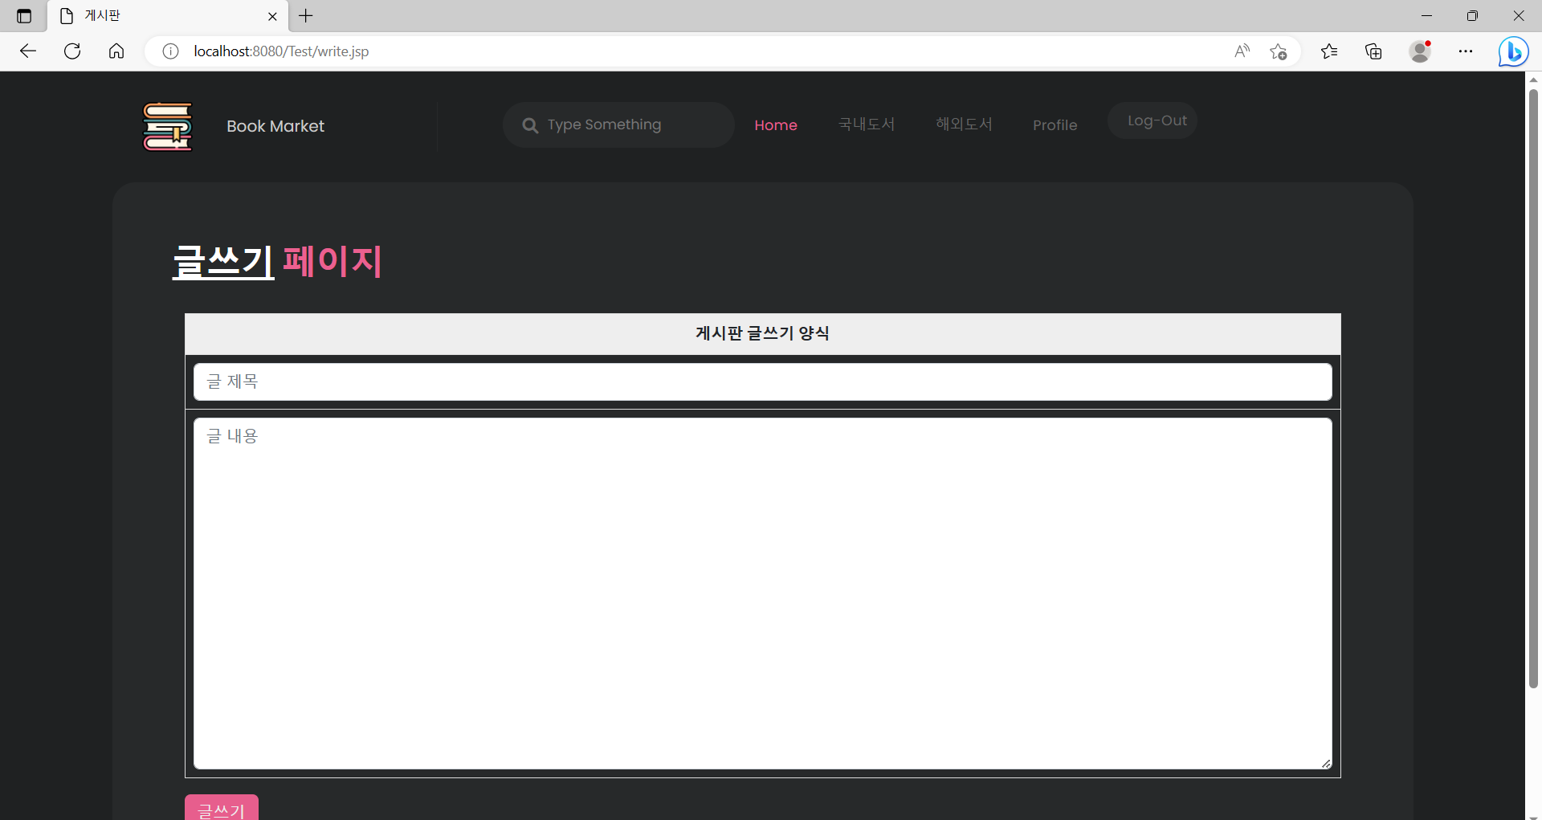Click the Read Aloud icon in address bar

point(1241,51)
